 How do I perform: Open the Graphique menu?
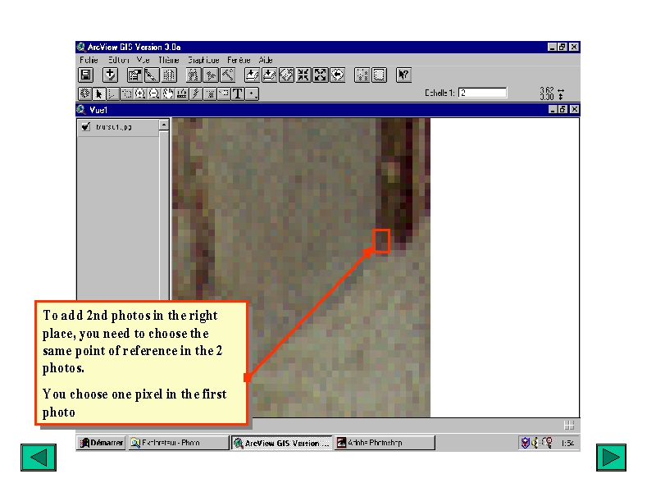203,60
